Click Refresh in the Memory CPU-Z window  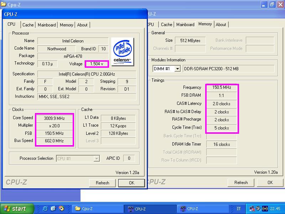241,183
